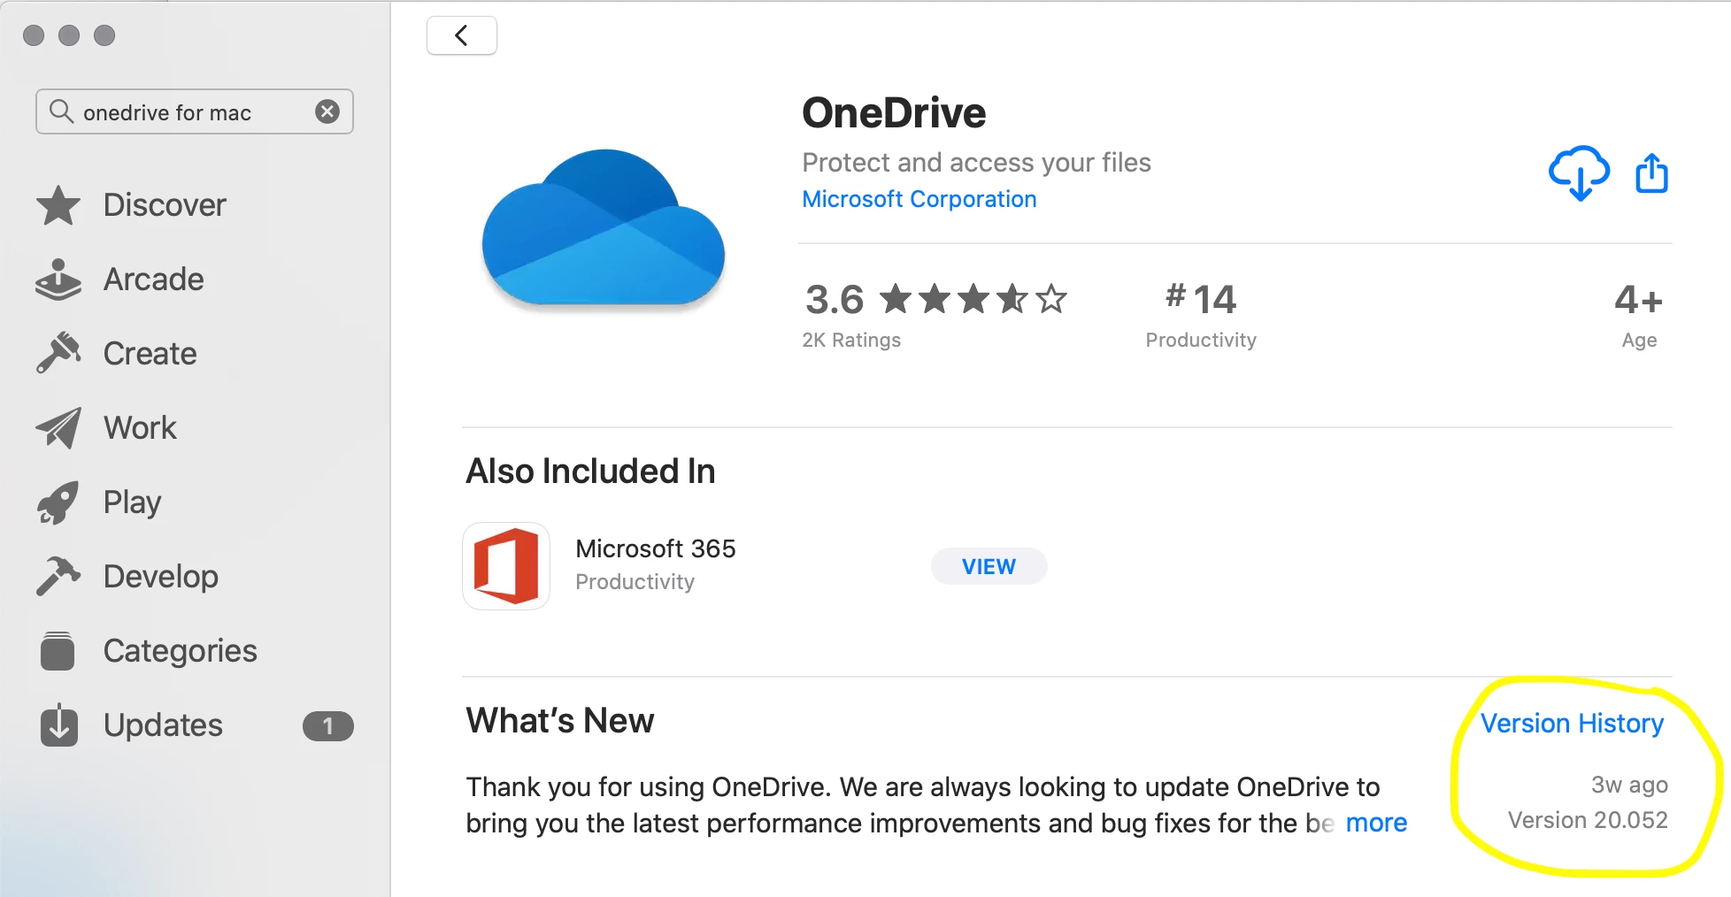Open the Discover section star icon
Image resolution: width=1731 pixels, height=897 pixels.
pyautogui.click(x=58, y=205)
